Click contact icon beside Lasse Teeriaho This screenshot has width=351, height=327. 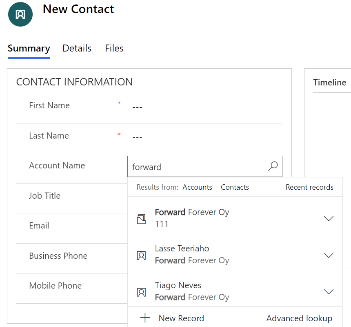click(x=141, y=255)
